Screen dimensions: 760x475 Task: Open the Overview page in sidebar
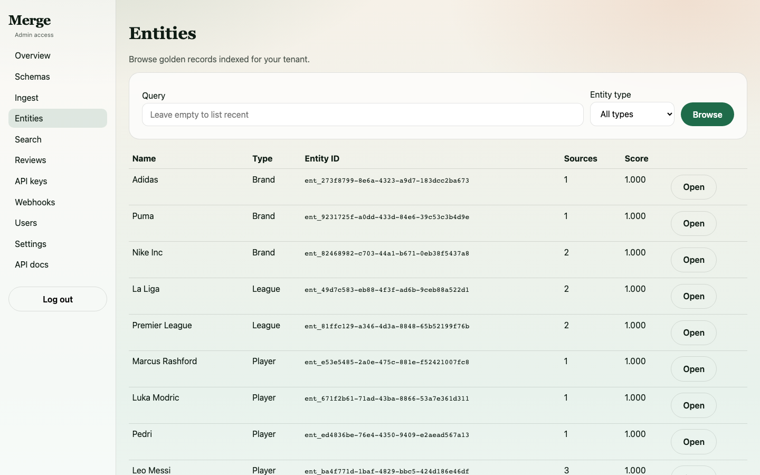click(58, 55)
